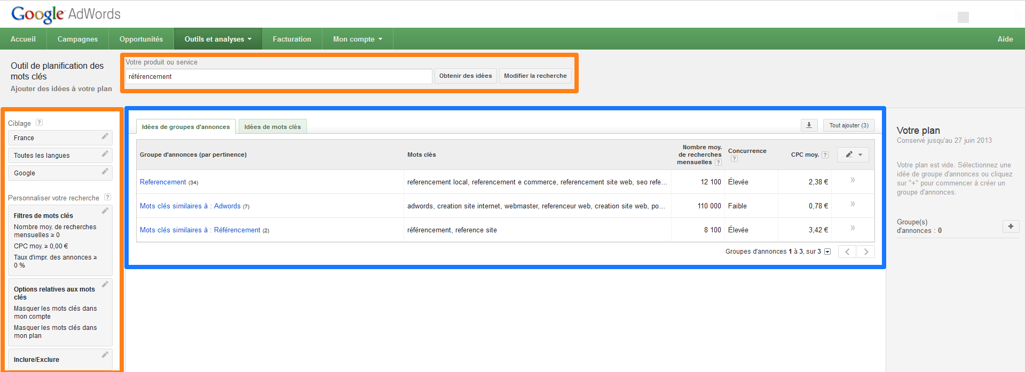Click plus icon to add ad group
Screen dimensions: 1025x372
(1011, 227)
